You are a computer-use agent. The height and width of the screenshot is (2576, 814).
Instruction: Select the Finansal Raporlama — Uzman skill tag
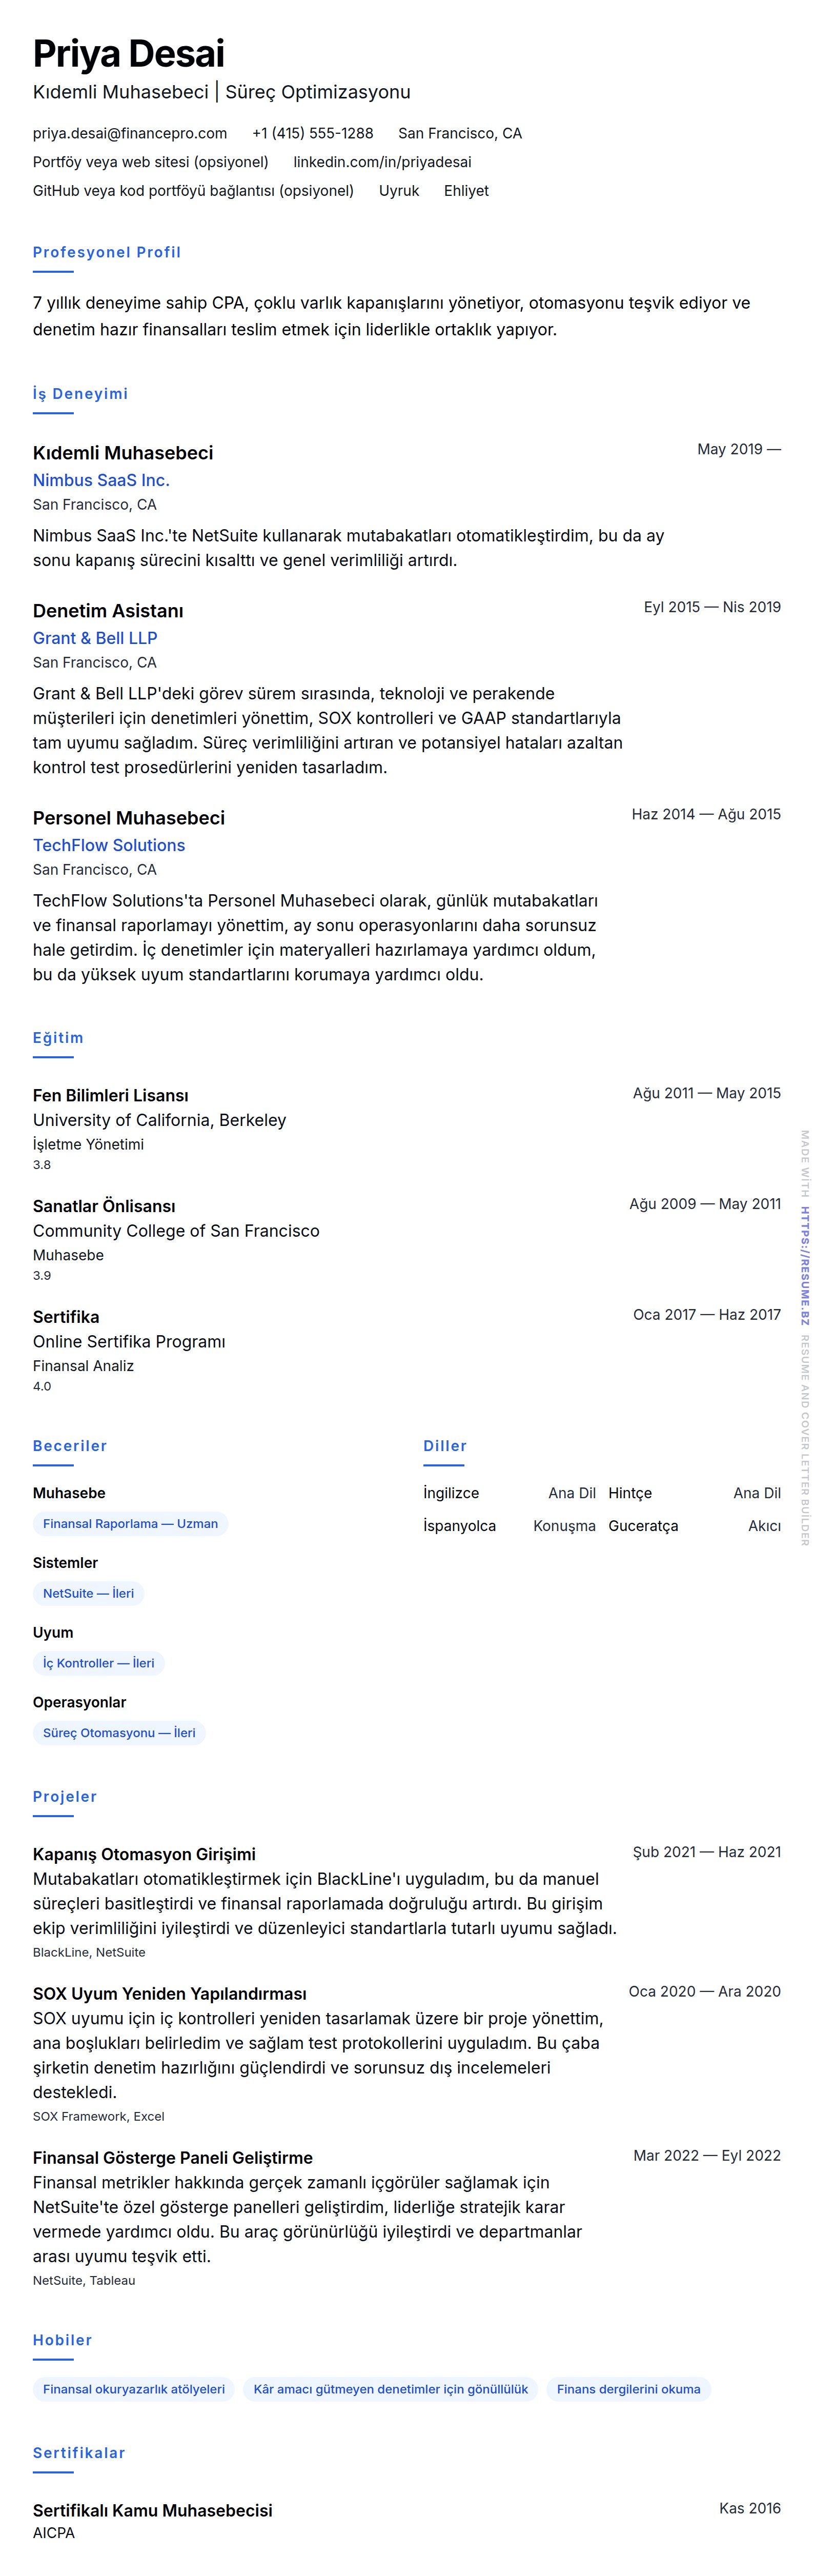(130, 1523)
